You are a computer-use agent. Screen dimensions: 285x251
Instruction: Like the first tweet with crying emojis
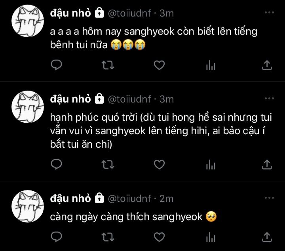(x=159, y=65)
